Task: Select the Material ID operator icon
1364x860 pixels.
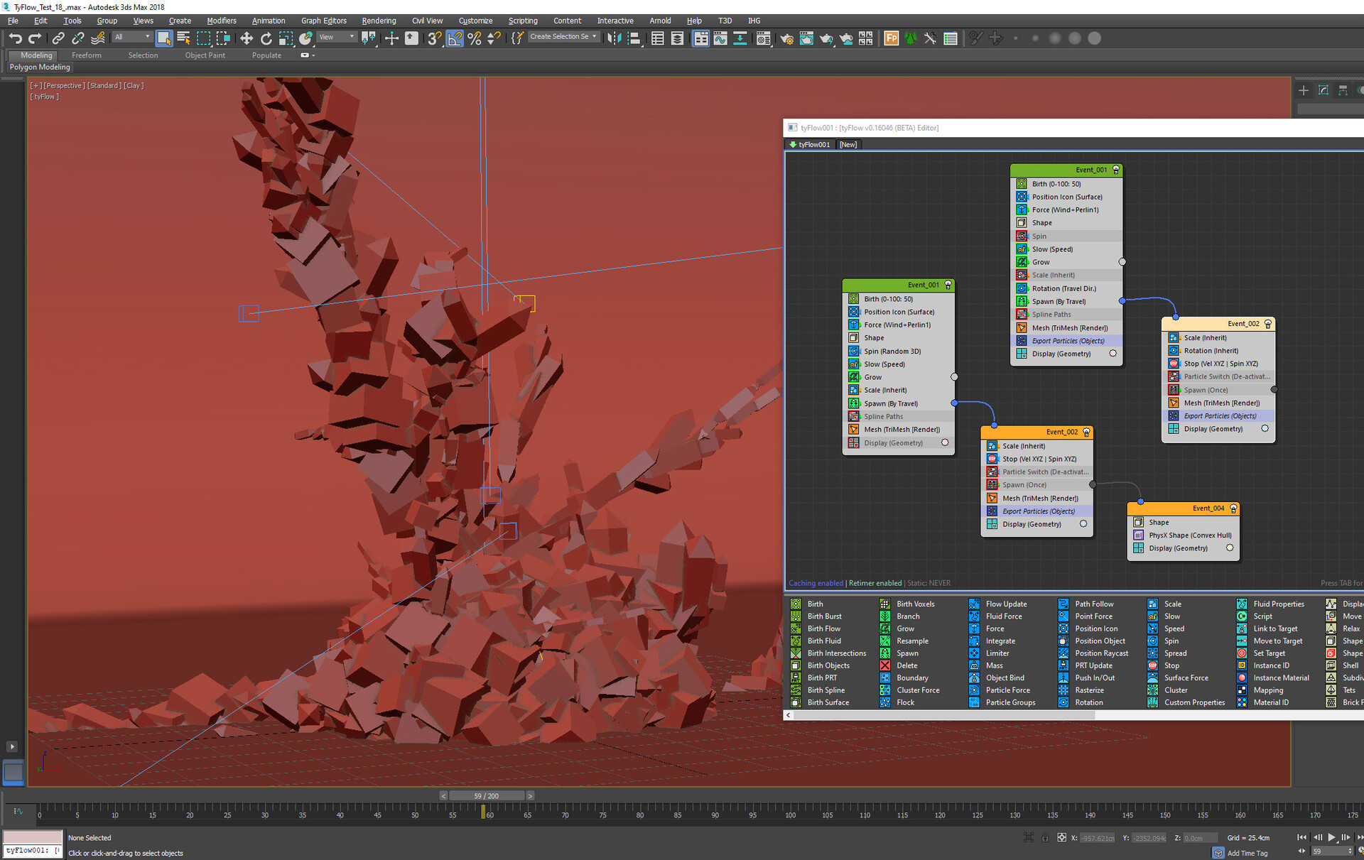Action: pyautogui.click(x=1242, y=702)
